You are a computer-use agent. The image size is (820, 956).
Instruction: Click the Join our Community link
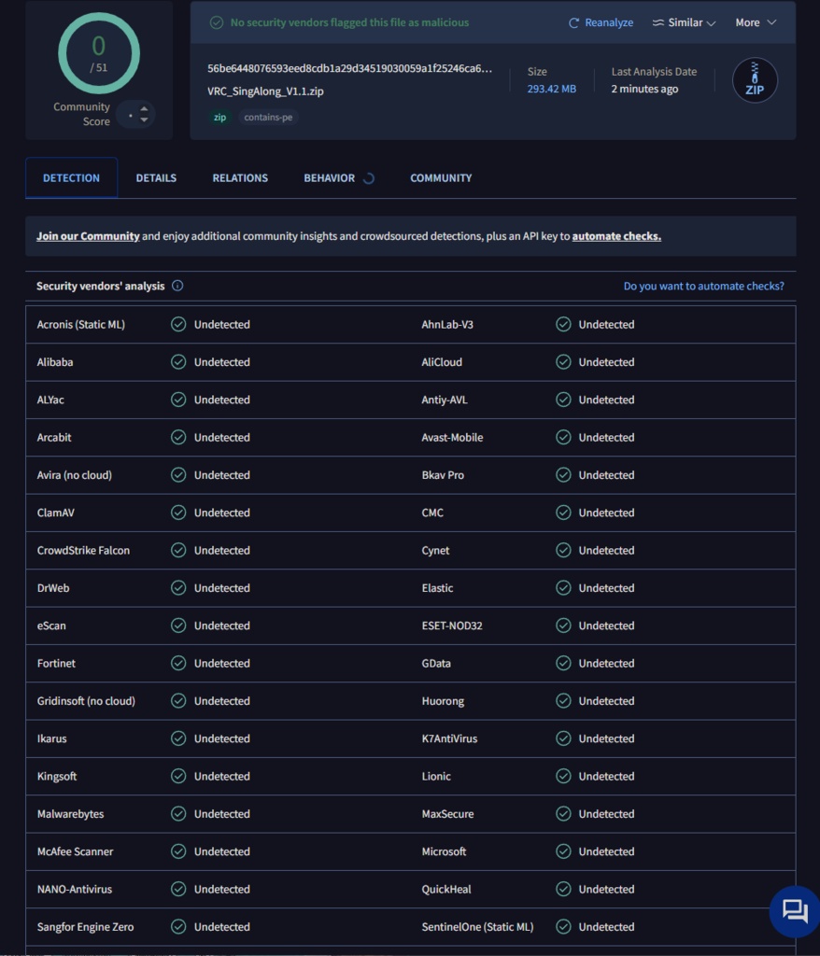[88, 236]
